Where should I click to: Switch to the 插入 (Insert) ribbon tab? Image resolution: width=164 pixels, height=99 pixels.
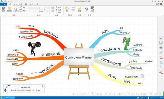15,4
